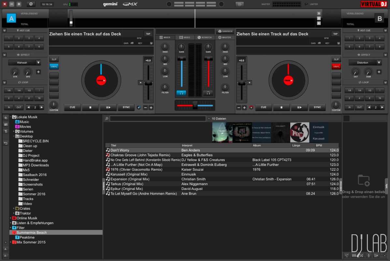Viewport: 390px width, 261px height.
Task: Click the grid view icon at bottom right
Action: (x=354, y=256)
